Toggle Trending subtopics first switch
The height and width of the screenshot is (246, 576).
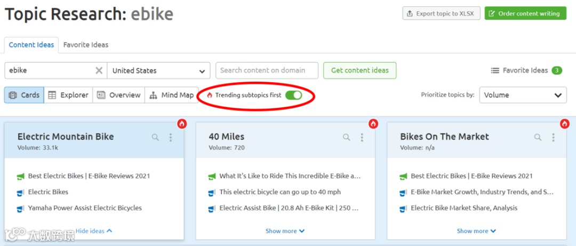click(x=293, y=95)
